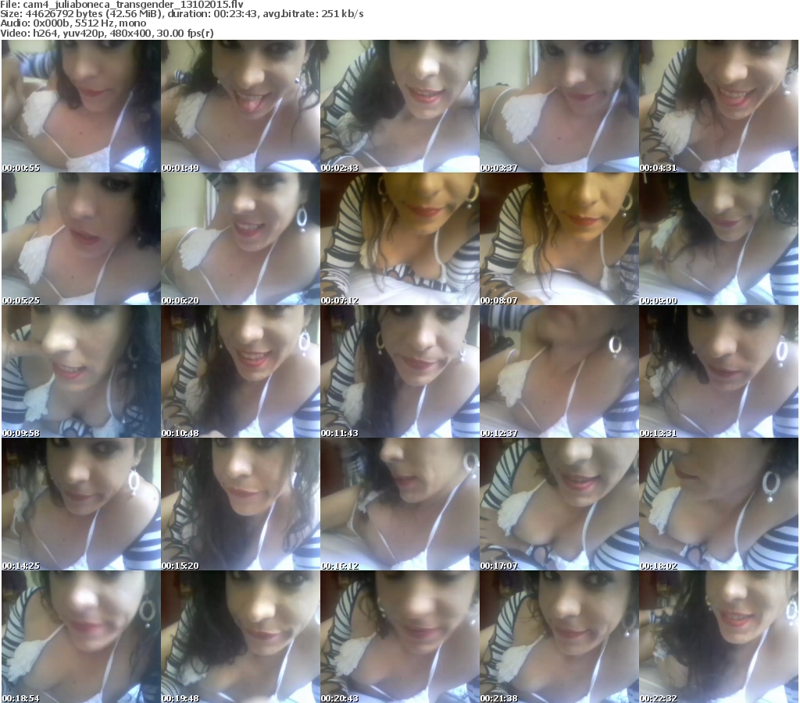Screen dimensions: 800x703
Task: Open the thumbnail stamped 00:20:43
Action: [400, 637]
